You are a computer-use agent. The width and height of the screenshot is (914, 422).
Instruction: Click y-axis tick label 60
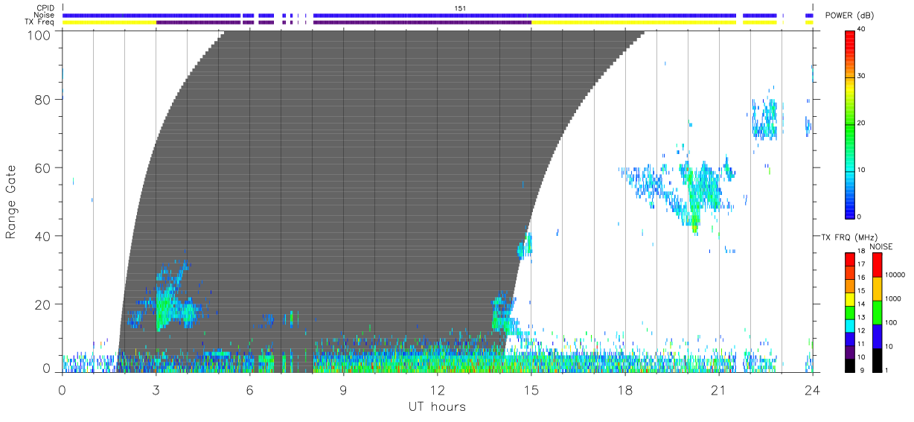[44, 168]
